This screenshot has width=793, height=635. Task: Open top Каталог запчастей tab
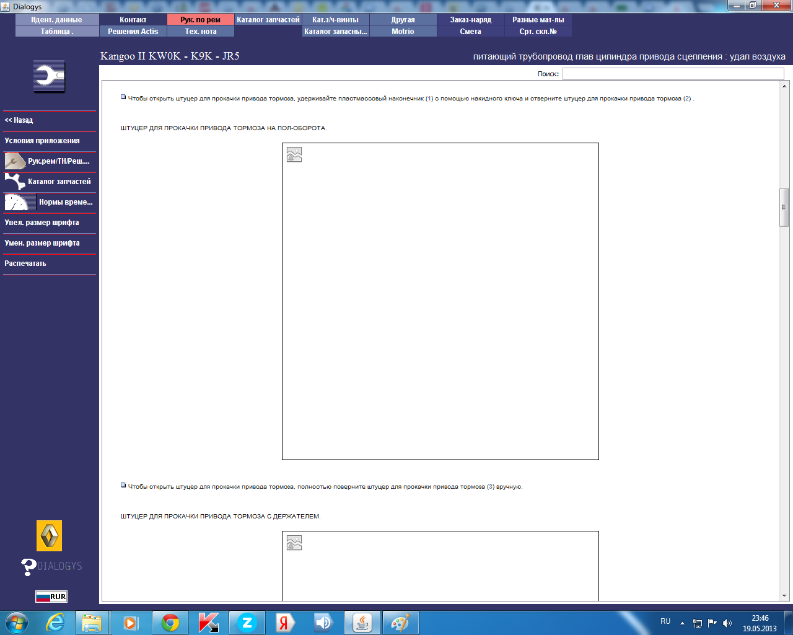point(268,20)
